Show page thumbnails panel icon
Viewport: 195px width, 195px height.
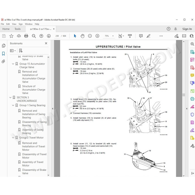pyautogui.click(x=4, y=46)
